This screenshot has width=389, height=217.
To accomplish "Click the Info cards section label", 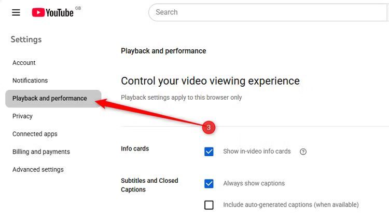I will [x=135, y=148].
